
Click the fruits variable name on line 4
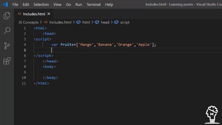click(x=67, y=45)
